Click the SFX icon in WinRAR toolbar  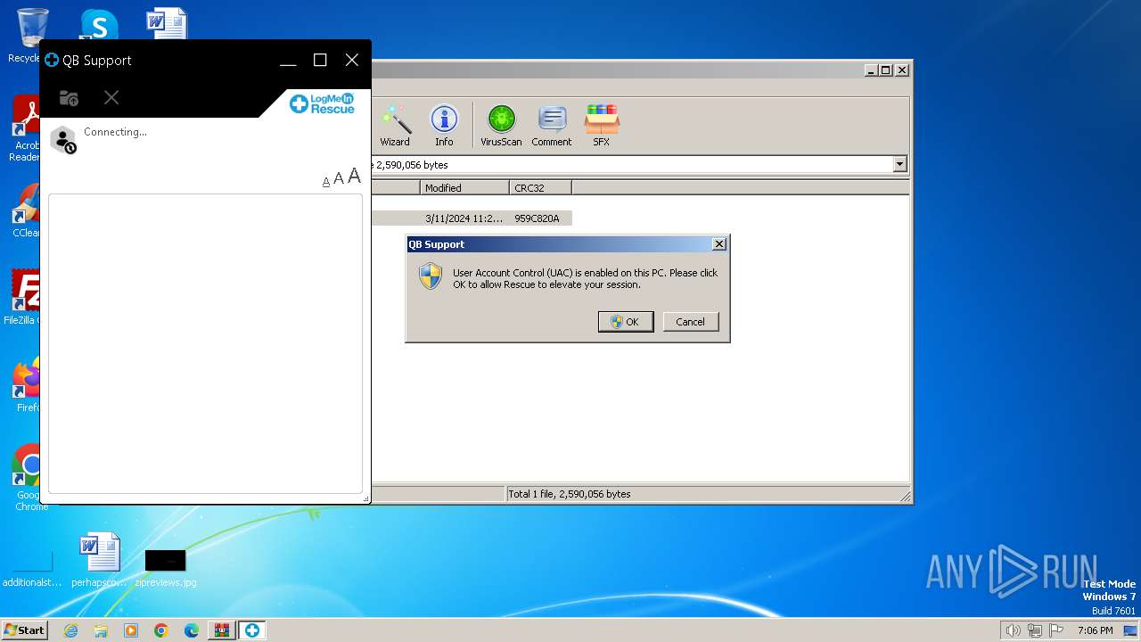point(602,126)
